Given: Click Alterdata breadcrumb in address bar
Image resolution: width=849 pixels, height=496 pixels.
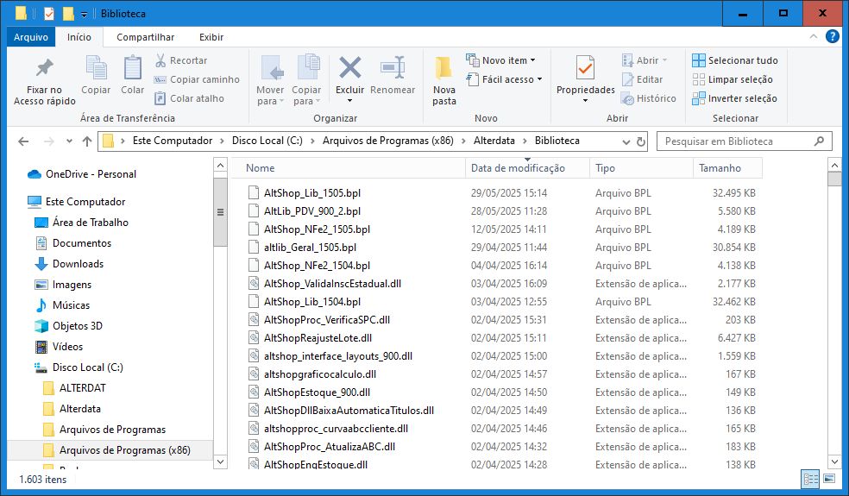Looking at the screenshot, I should pos(494,141).
